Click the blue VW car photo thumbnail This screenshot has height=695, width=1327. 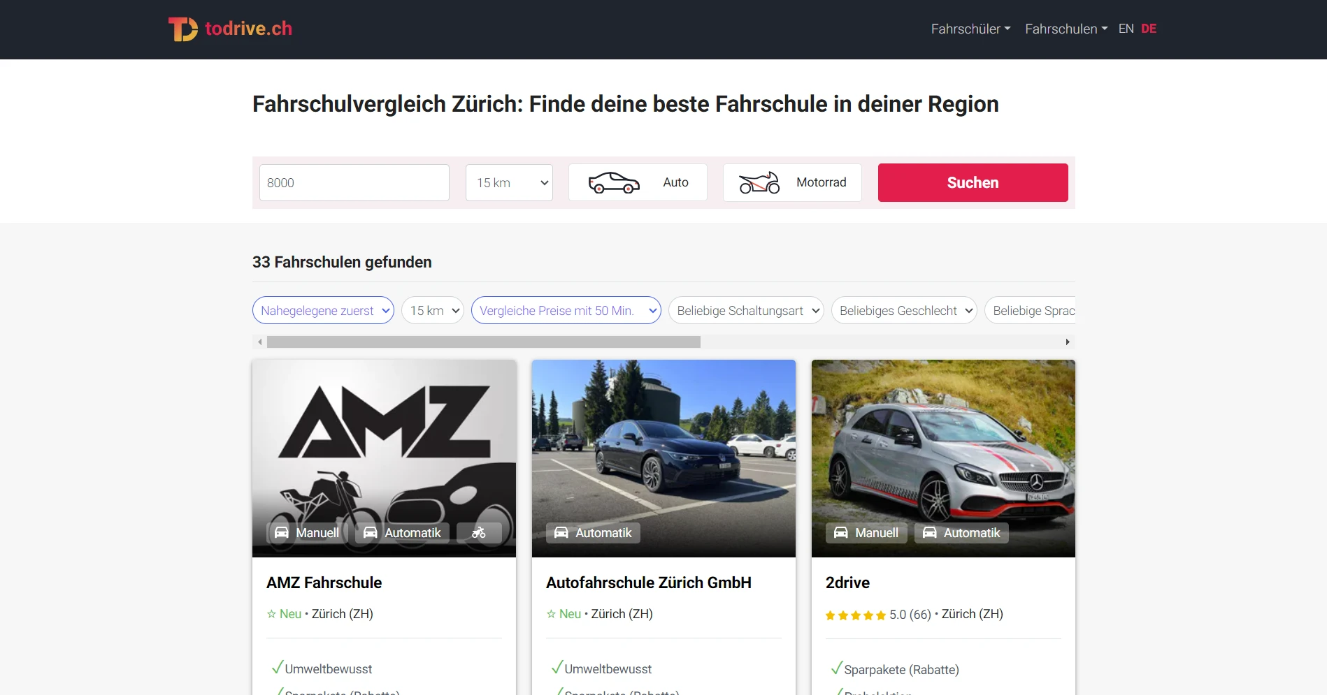(x=663, y=458)
